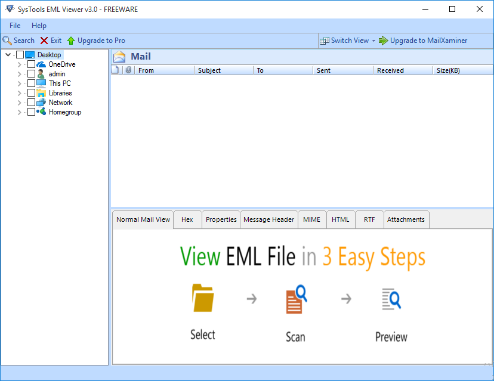Sort by the Received column header

[x=403, y=70]
